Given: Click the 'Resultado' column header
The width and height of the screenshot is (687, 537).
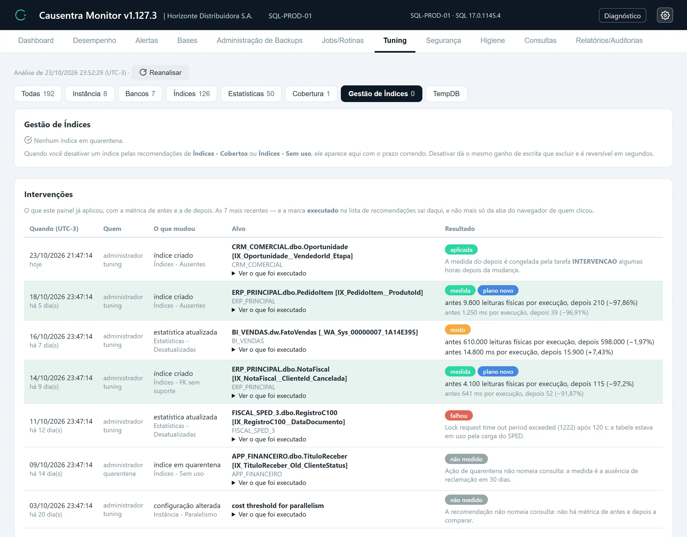Looking at the screenshot, I should pyautogui.click(x=460, y=228).
